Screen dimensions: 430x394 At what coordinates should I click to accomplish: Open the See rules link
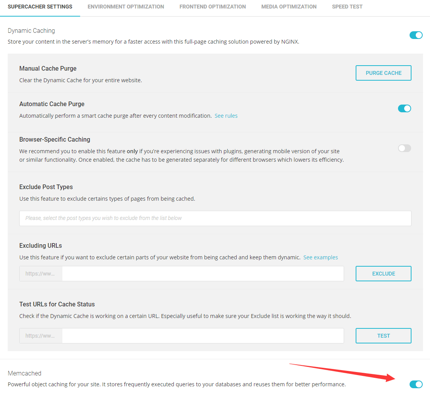[x=226, y=115]
